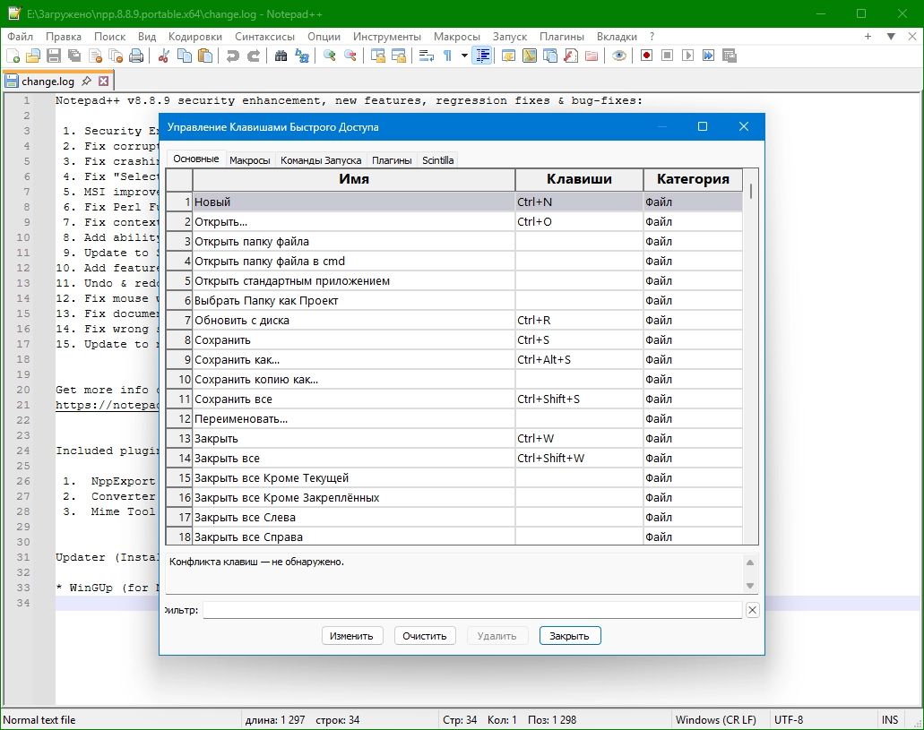Click the Print icon in the toolbar
Image resolution: width=924 pixels, height=730 pixels.
[136, 56]
